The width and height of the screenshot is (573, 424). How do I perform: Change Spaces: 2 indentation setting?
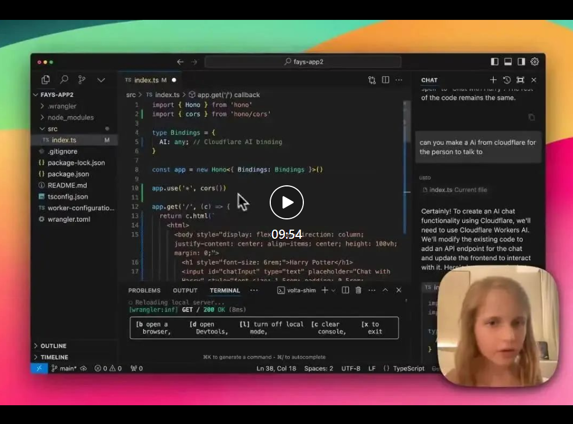click(319, 368)
